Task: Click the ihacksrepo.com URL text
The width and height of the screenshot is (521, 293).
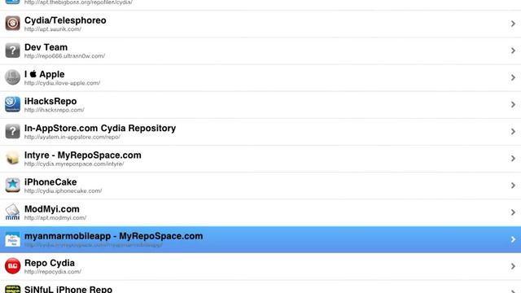Action: point(55,110)
